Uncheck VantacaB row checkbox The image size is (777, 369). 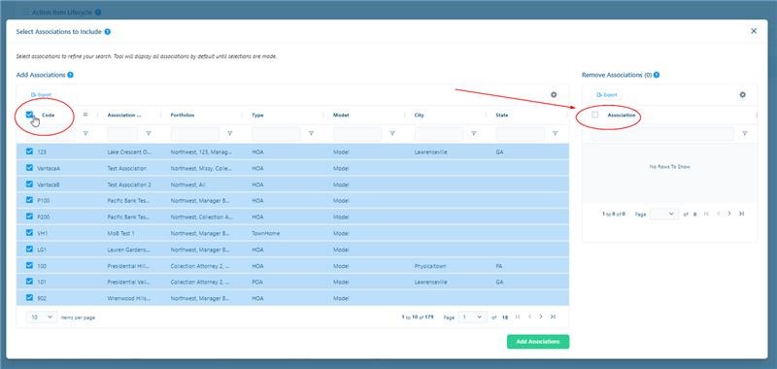pyautogui.click(x=30, y=184)
